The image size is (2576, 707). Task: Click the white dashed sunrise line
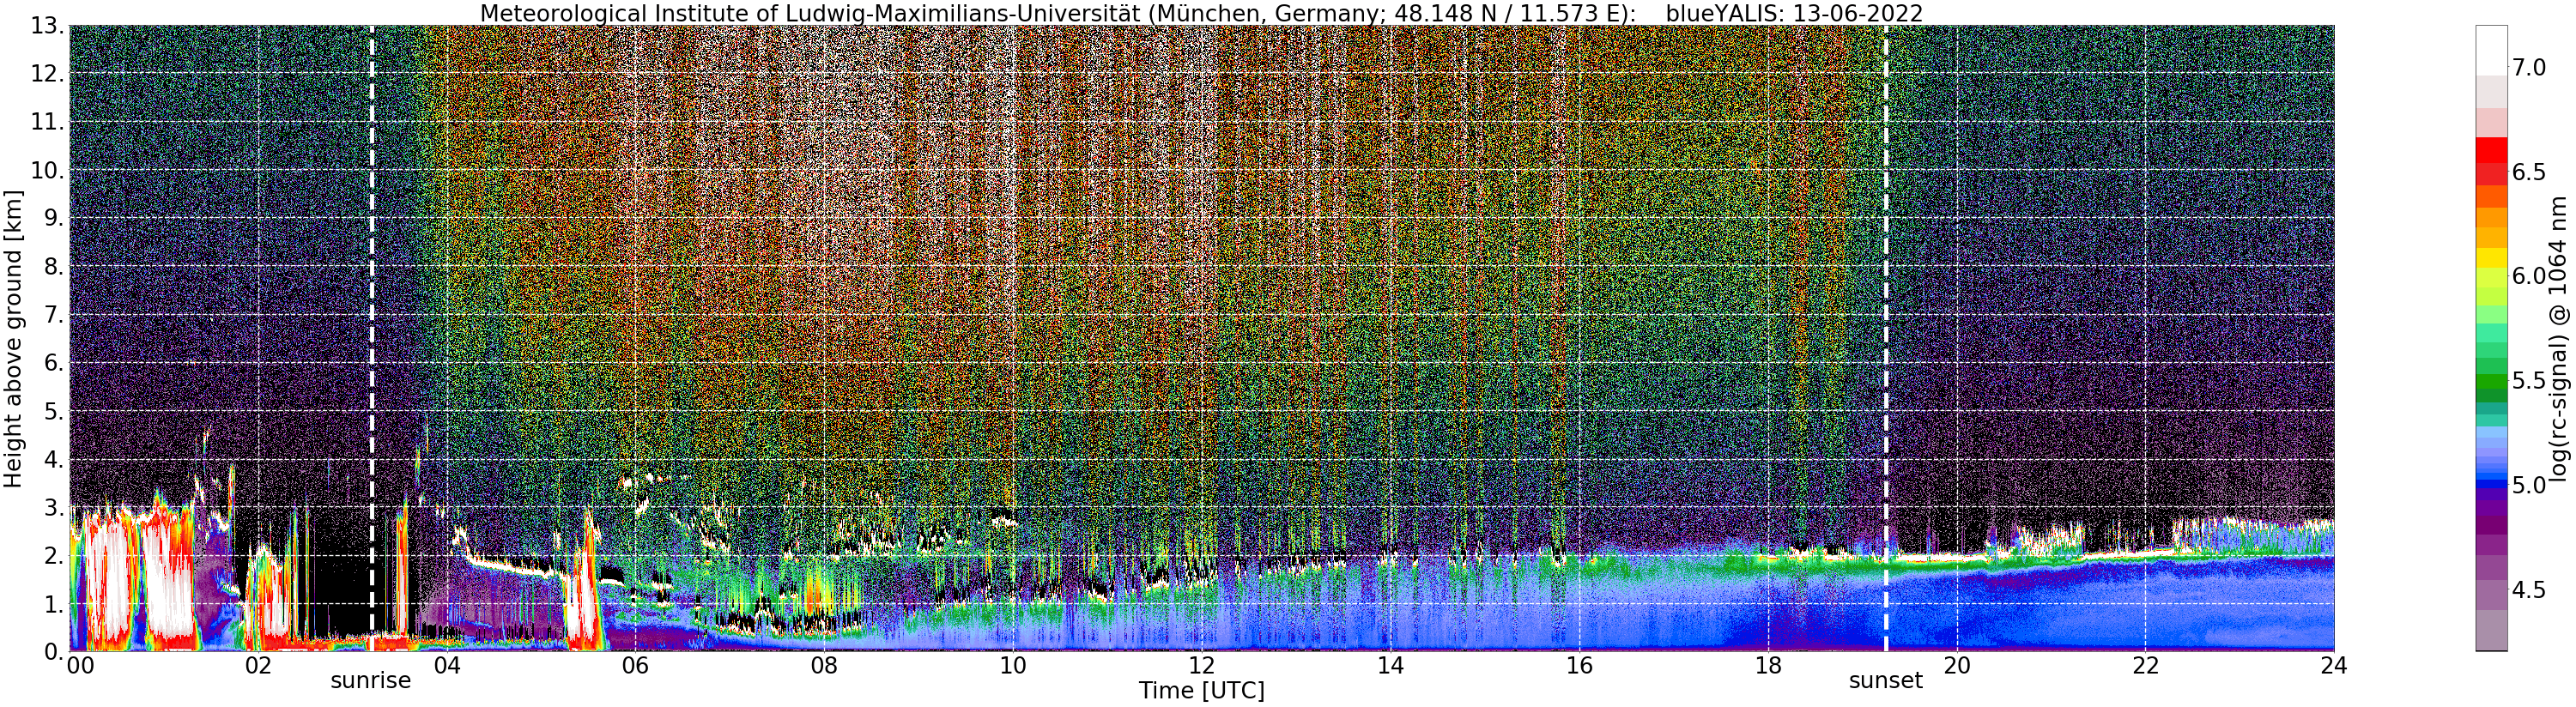[372, 338]
